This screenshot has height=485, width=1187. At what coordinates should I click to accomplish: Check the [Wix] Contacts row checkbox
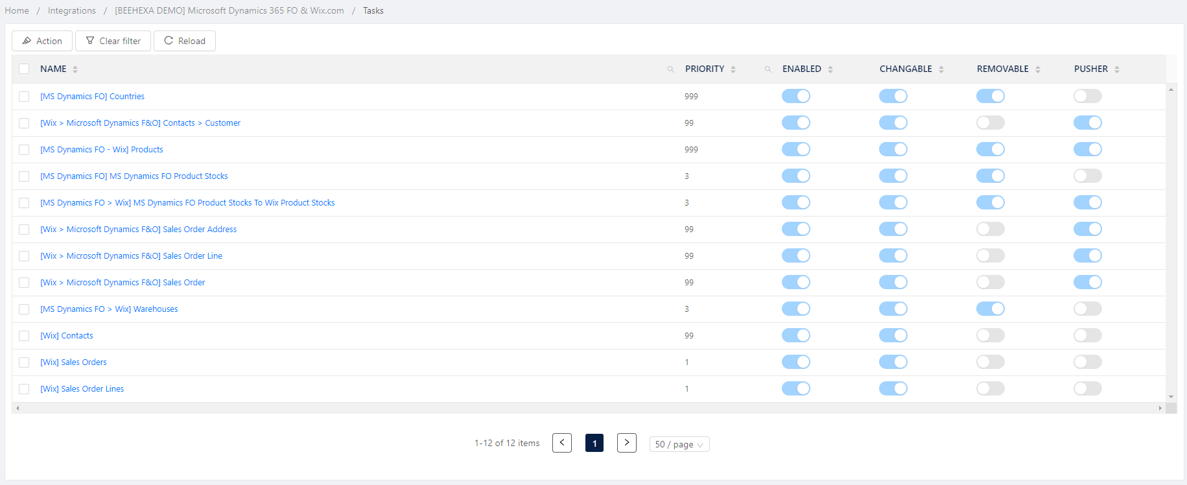pos(24,336)
